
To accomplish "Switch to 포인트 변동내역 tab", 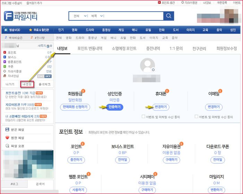I will 90,48.
